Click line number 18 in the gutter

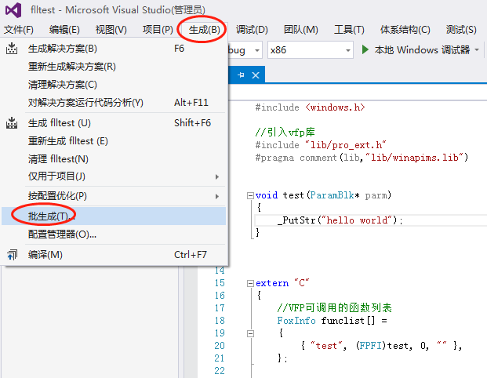(x=220, y=321)
